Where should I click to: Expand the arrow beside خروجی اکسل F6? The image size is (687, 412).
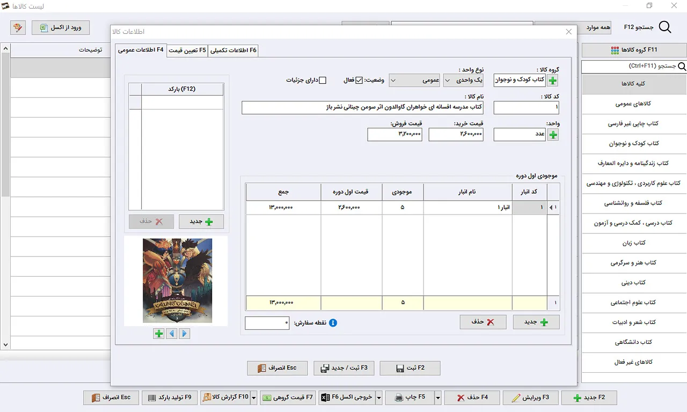click(x=379, y=398)
